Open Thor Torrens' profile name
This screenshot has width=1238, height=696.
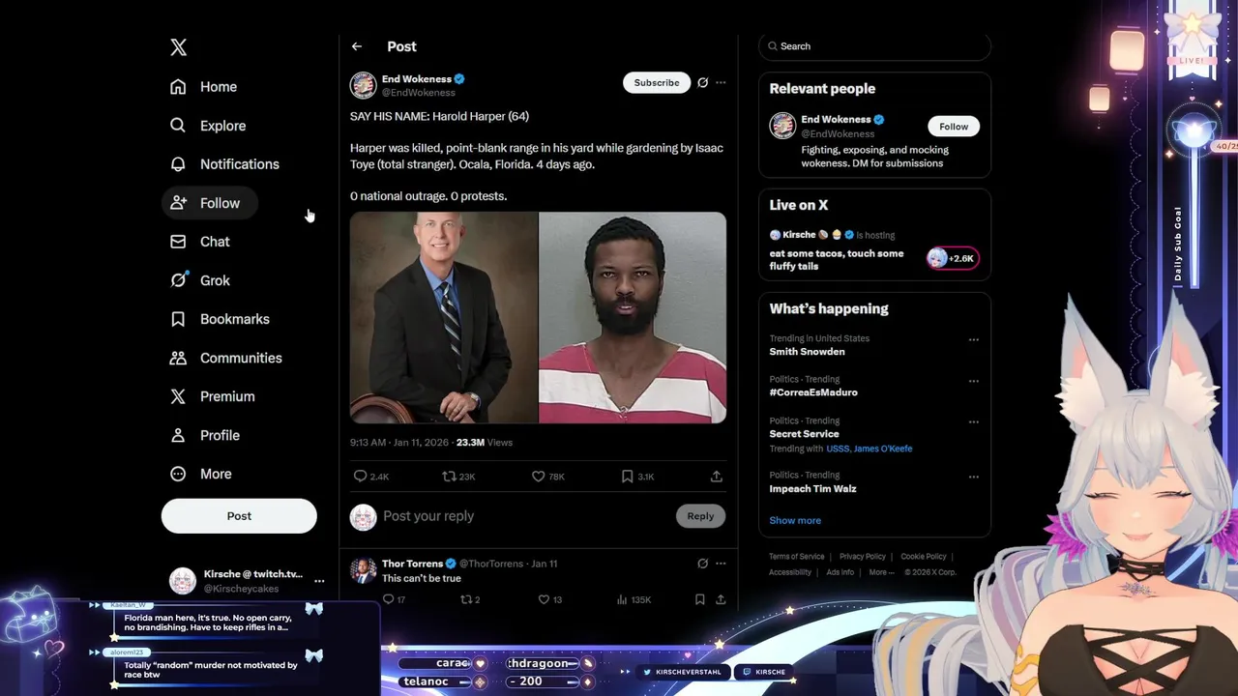pos(412,564)
